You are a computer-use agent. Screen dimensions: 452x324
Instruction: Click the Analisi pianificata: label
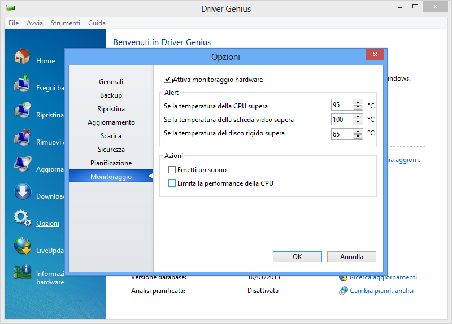point(158,291)
